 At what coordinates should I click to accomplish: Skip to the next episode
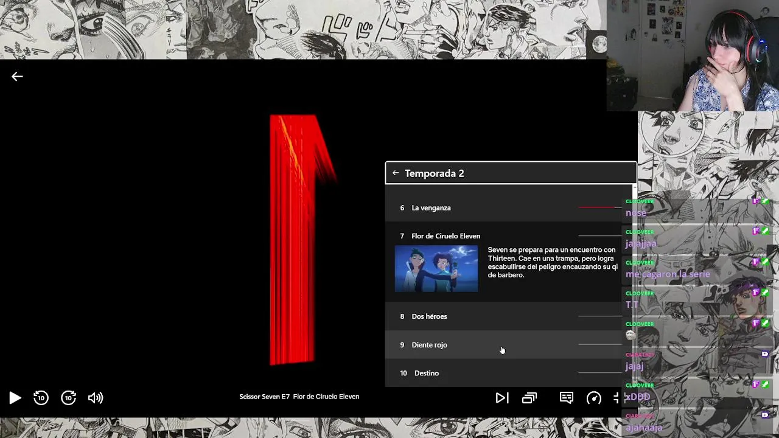point(502,398)
